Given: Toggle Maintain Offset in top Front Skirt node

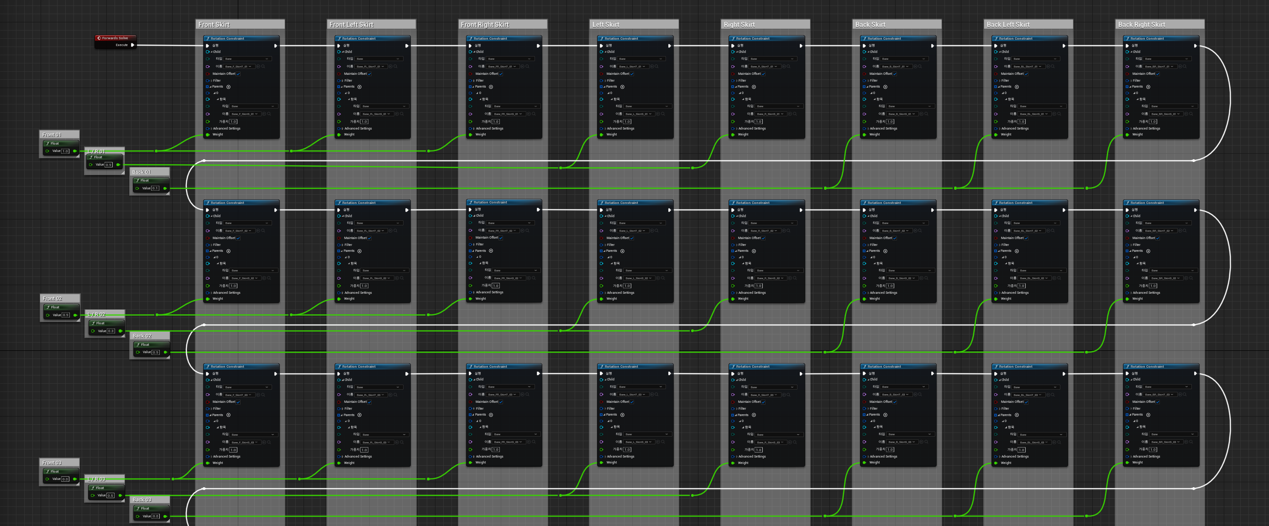Looking at the screenshot, I should click(238, 74).
